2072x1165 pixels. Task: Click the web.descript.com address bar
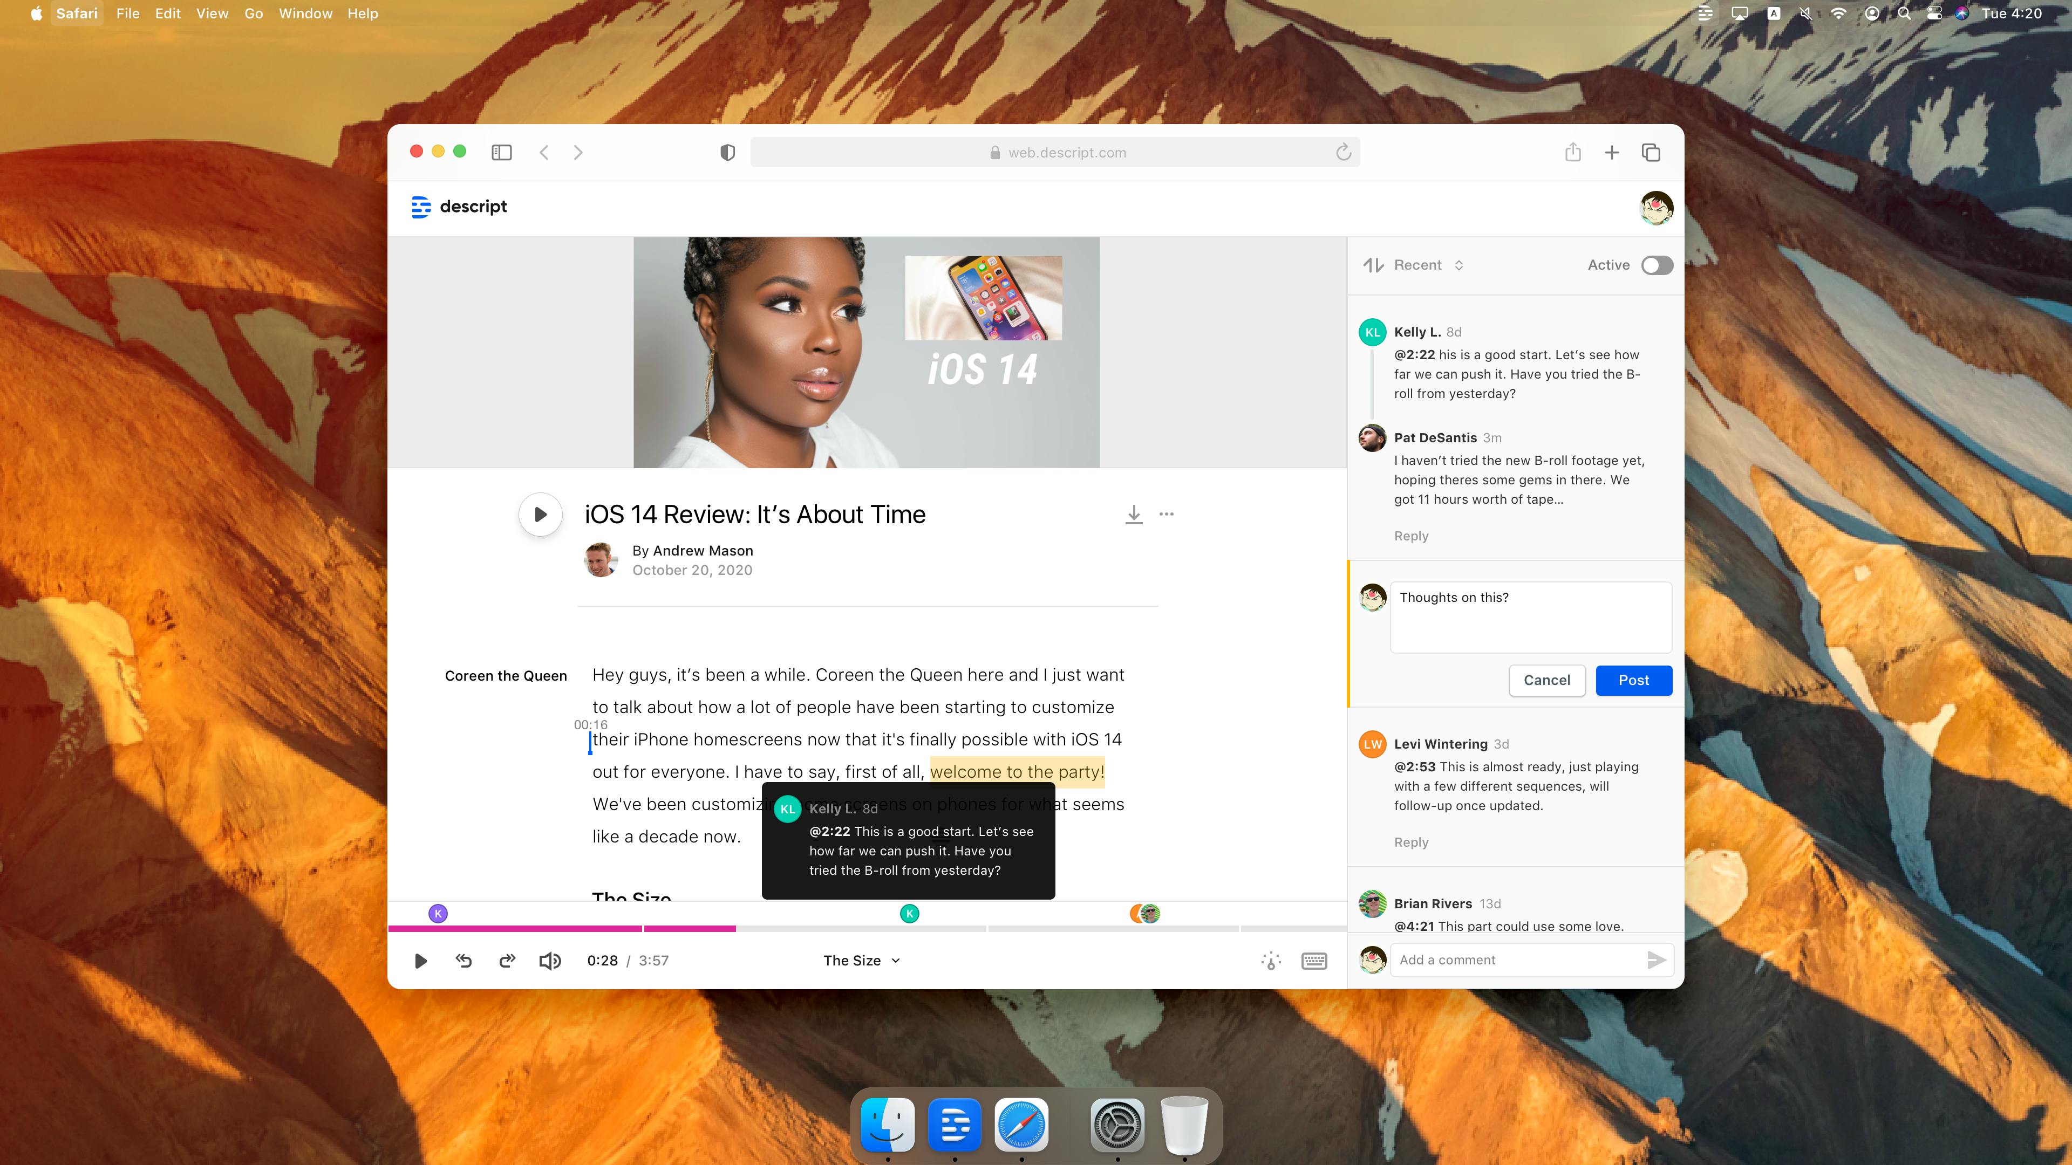tap(1055, 153)
